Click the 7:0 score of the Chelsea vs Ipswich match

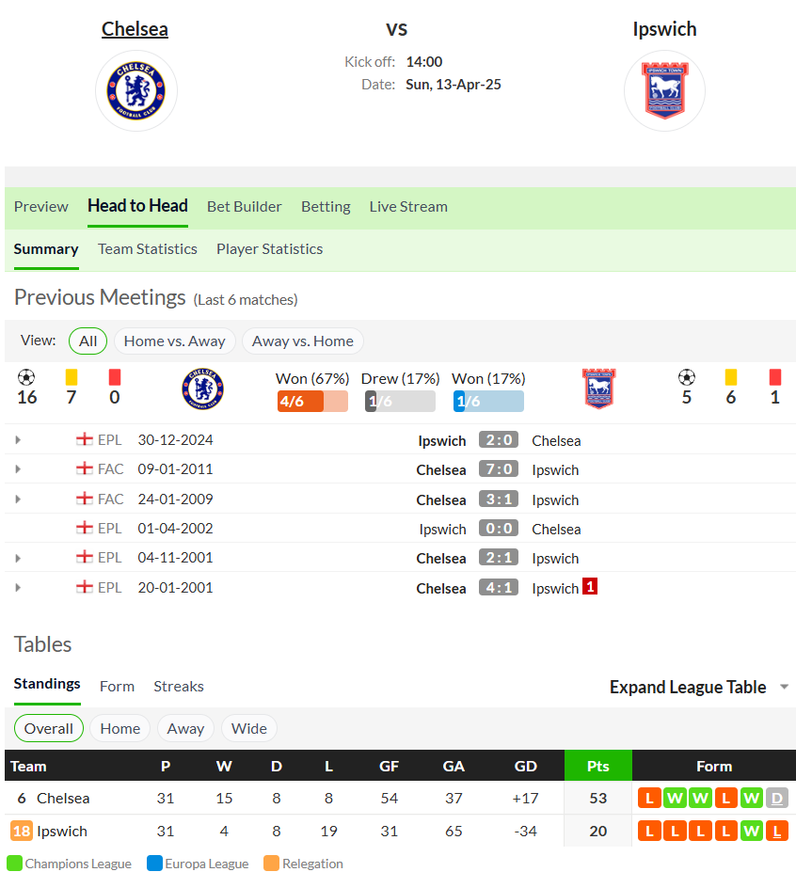pyautogui.click(x=499, y=468)
